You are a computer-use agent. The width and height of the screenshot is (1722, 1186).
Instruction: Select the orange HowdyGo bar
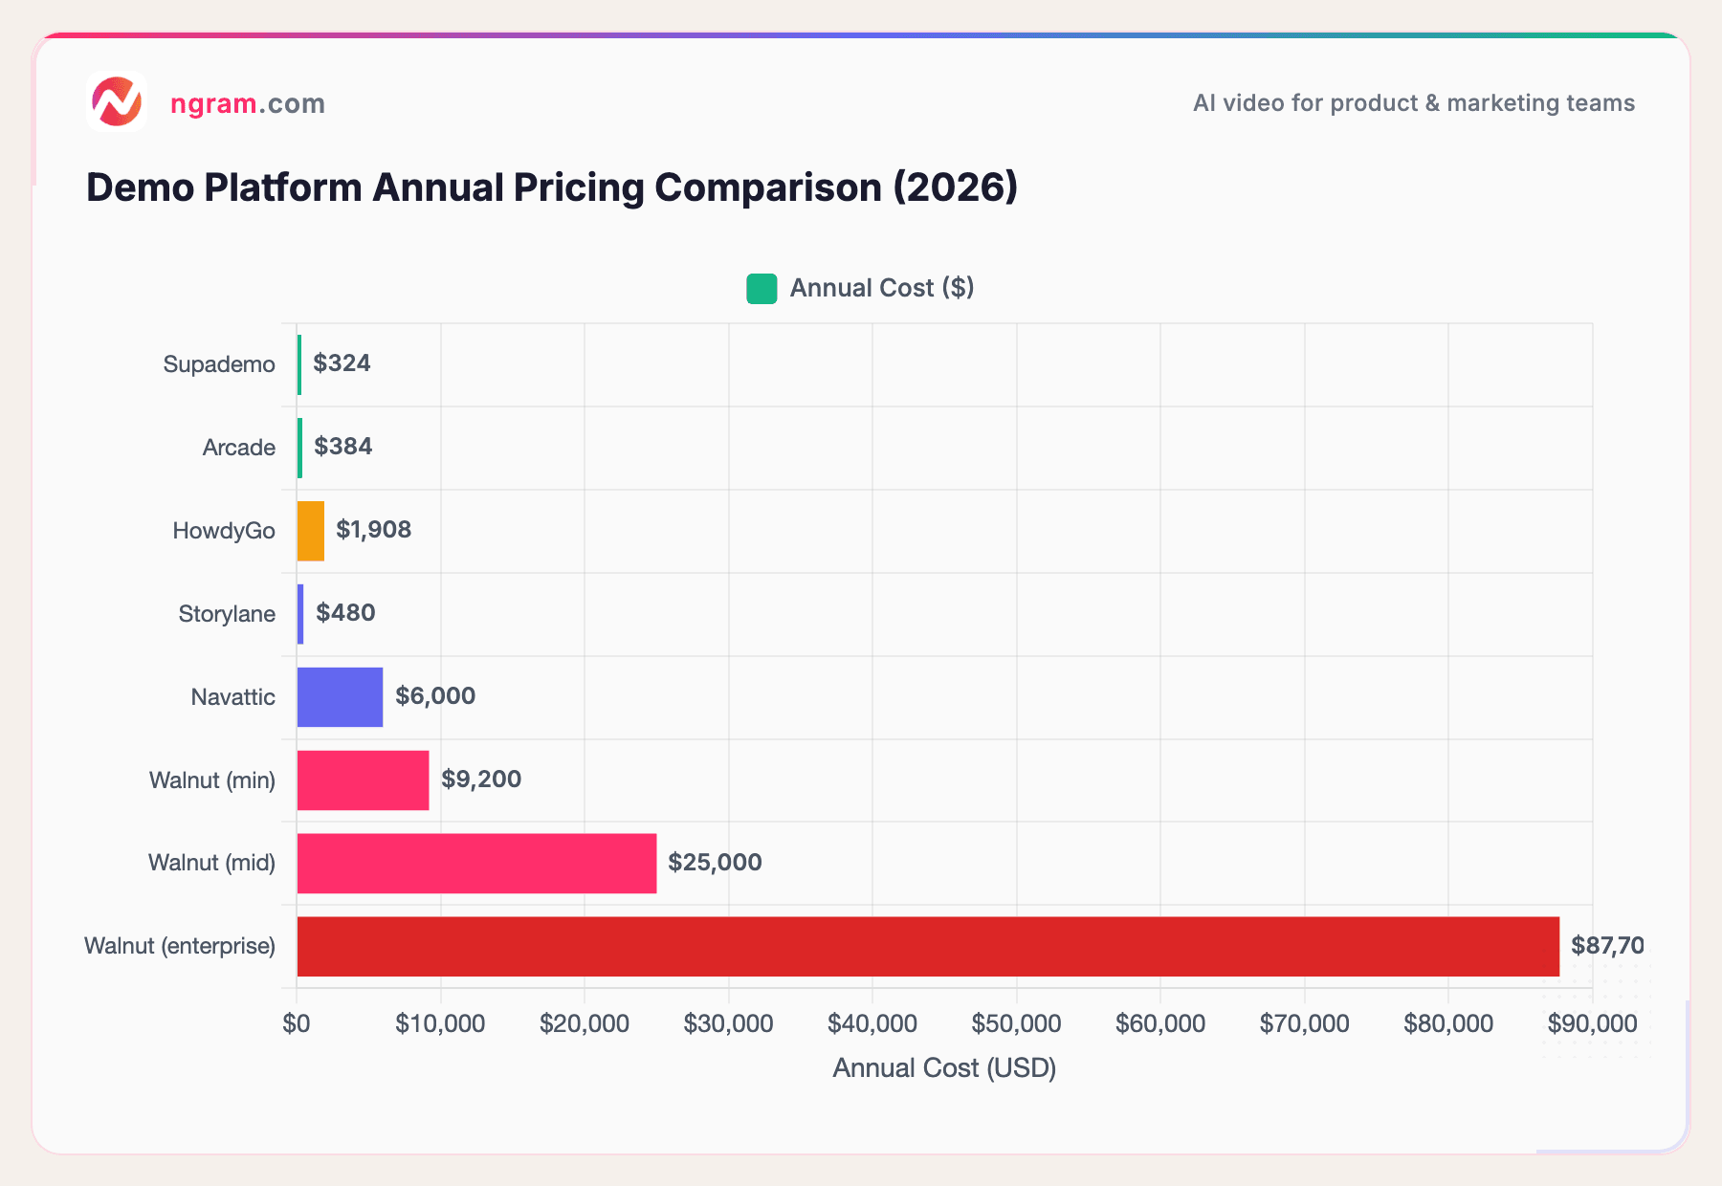coord(311,530)
